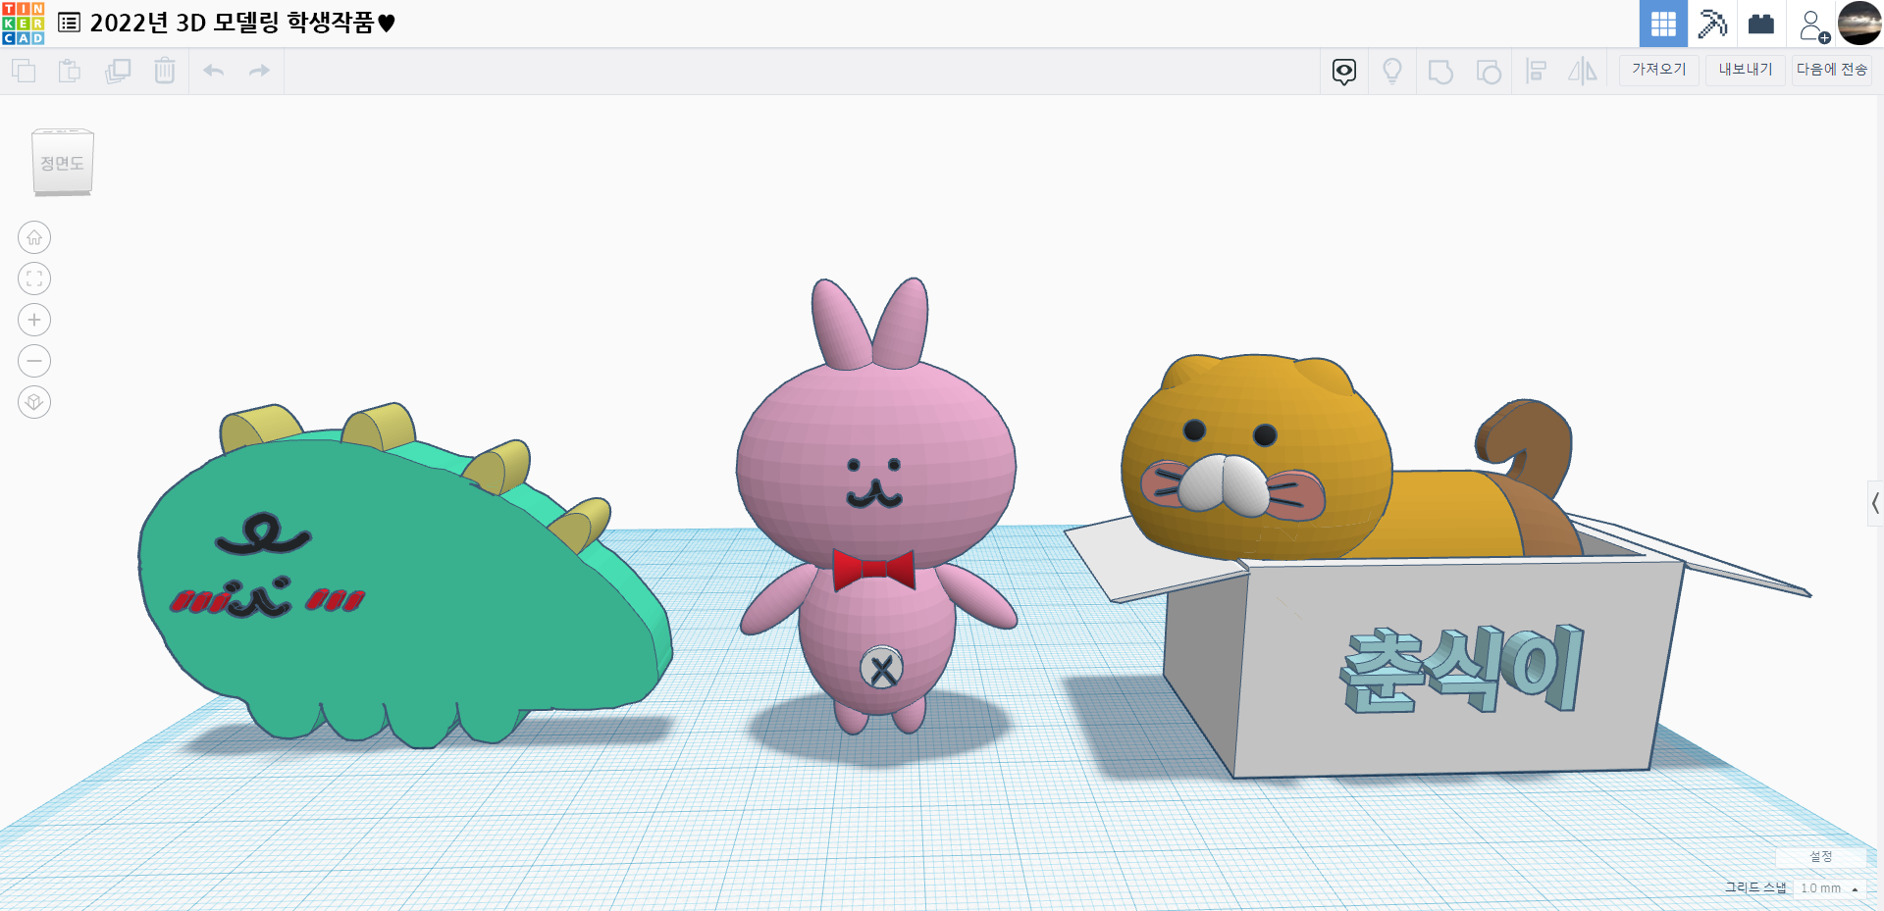This screenshot has width=1884, height=911.
Task: Show all hidden objects lightbulb icon
Action: [1392, 71]
